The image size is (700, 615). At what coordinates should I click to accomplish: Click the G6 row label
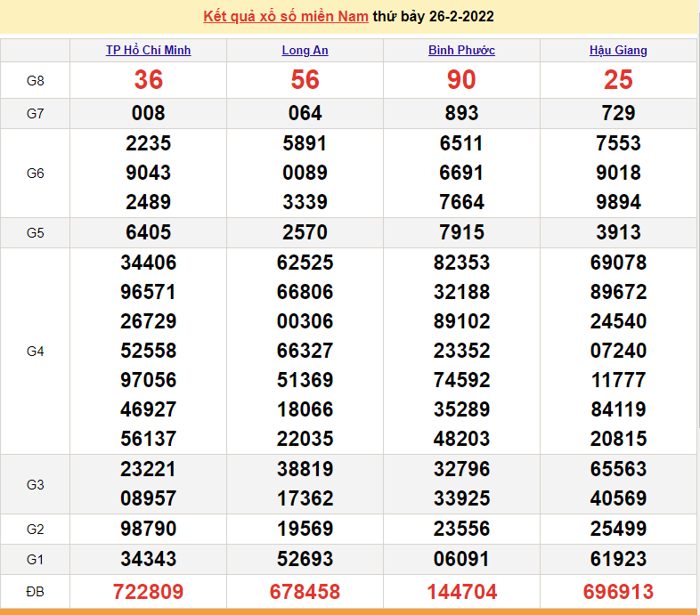click(36, 174)
